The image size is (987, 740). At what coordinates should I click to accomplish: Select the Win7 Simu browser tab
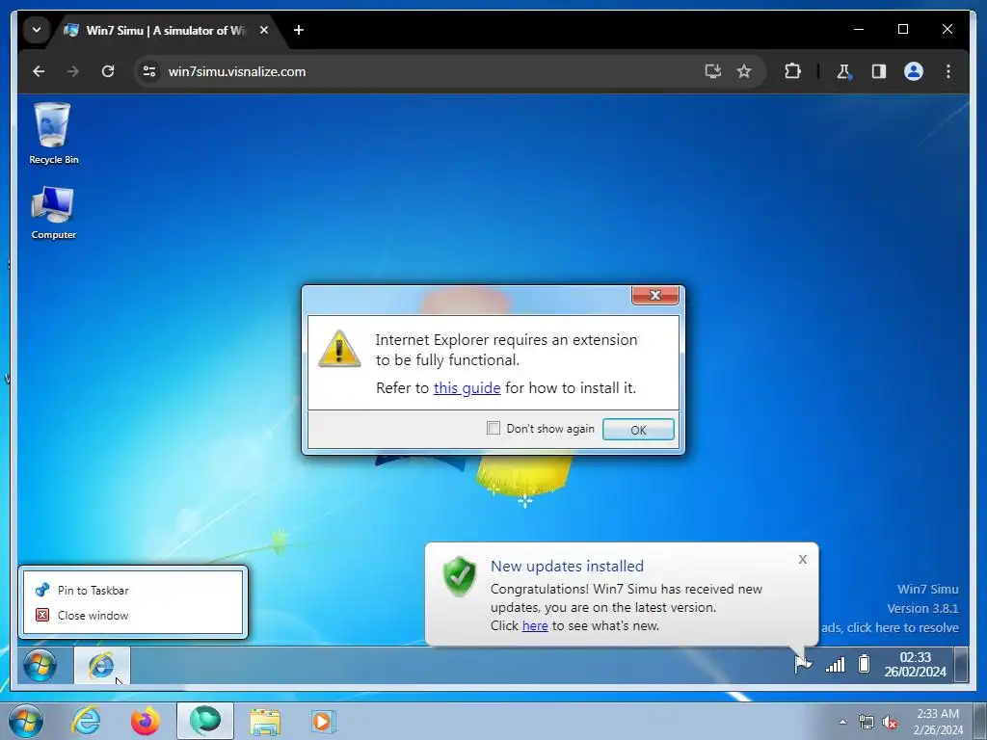click(x=165, y=30)
